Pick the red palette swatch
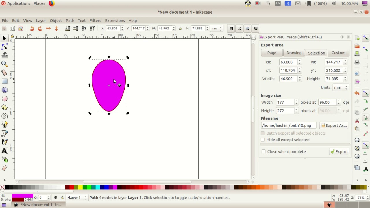Image resolution: width=370 pixels, height=208 pixels. tap(71, 187)
